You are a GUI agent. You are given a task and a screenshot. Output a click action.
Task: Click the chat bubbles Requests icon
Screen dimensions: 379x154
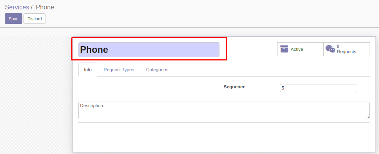tap(330, 49)
